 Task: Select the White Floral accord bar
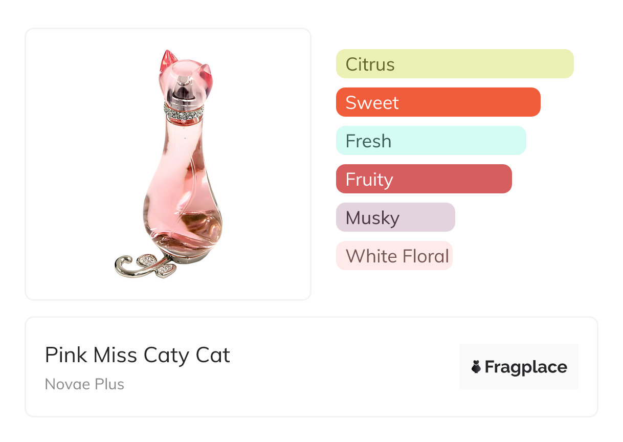click(x=394, y=256)
